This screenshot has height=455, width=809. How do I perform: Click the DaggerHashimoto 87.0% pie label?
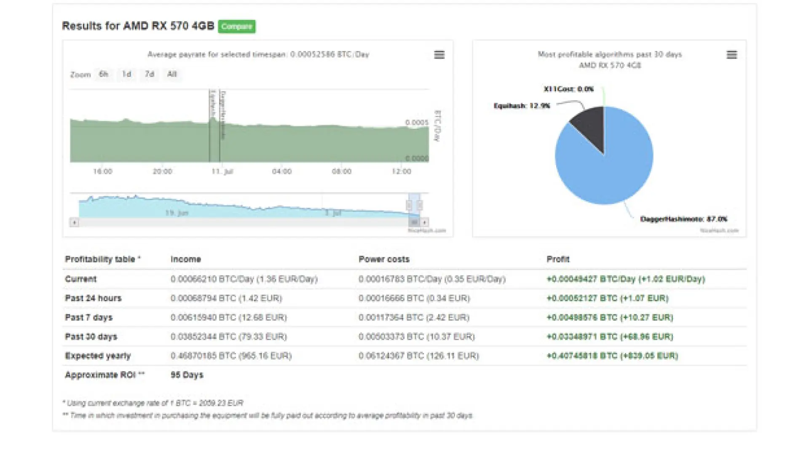(x=683, y=219)
